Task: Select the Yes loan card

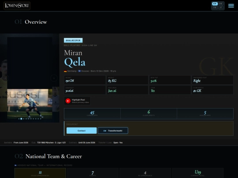Action: tap(170, 90)
